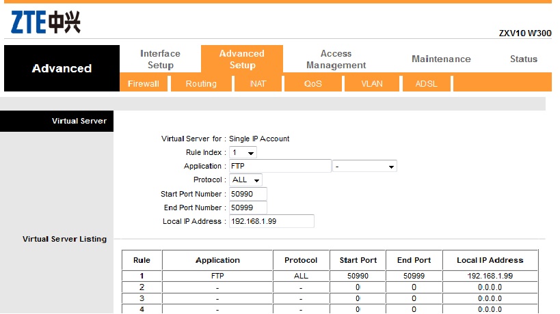560x314 pixels.
Task: Open the Interface Setup tab
Action: 160,59
